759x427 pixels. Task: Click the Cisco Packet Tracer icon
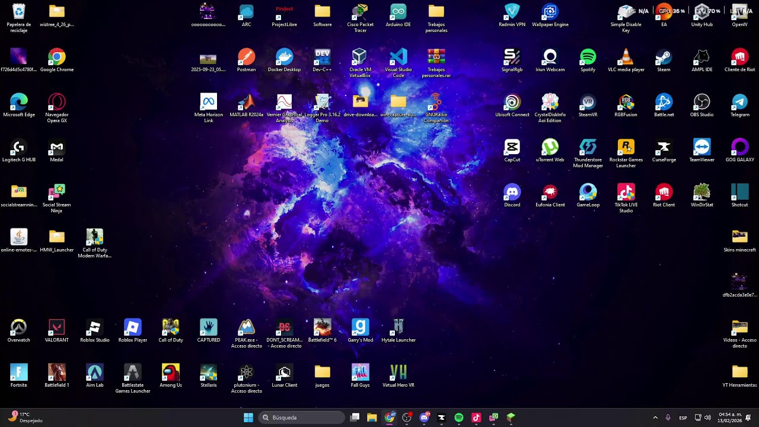pos(360,12)
